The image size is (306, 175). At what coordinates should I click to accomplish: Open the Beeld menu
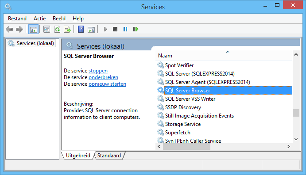[59, 19]
